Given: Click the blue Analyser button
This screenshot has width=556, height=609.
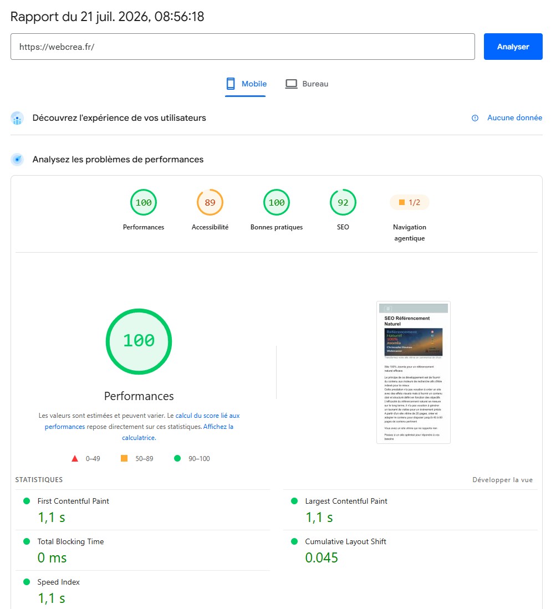Looking at the screenshot, I should (513, 47).
